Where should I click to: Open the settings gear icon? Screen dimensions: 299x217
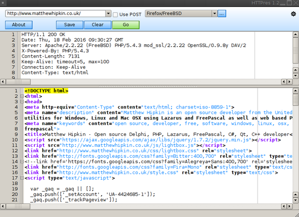[x=294, y=14]
